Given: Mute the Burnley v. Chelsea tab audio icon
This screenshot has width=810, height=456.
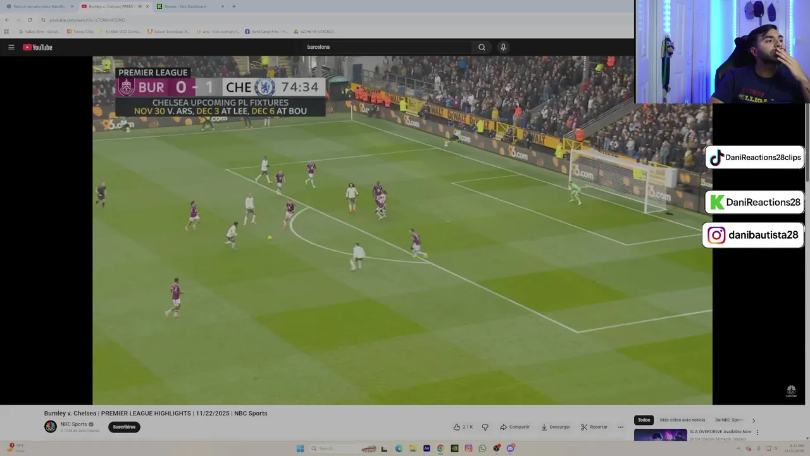Looking at the screenshot, I should [x=139, y=6].
